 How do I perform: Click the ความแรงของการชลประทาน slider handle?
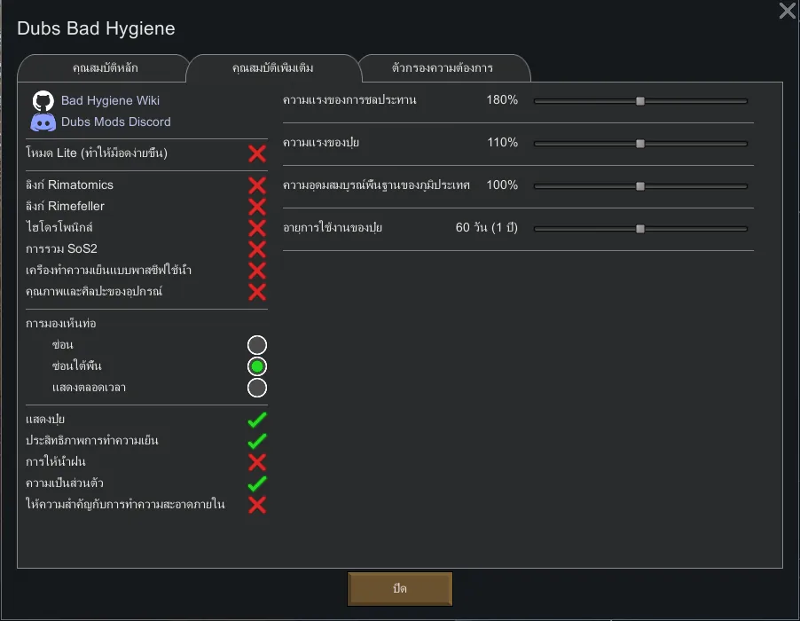640,101
